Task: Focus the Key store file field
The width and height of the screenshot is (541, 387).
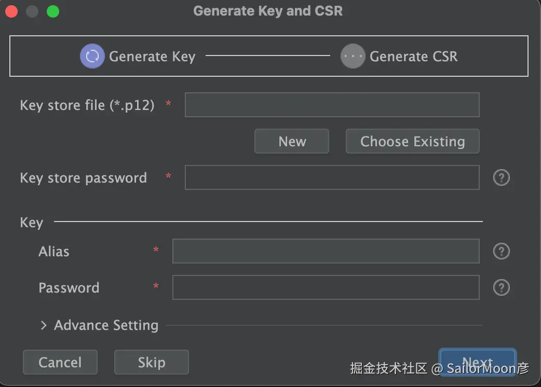Action: (x=332, y=105)
